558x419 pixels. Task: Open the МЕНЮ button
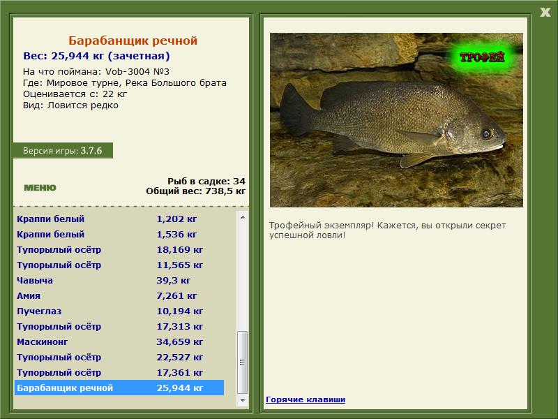40,188
